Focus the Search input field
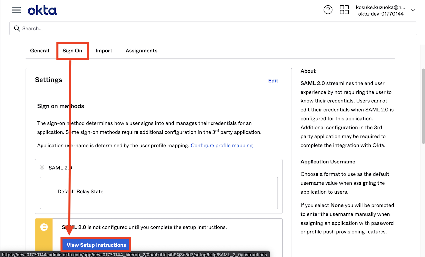425x257 pixels. [213, 29]
